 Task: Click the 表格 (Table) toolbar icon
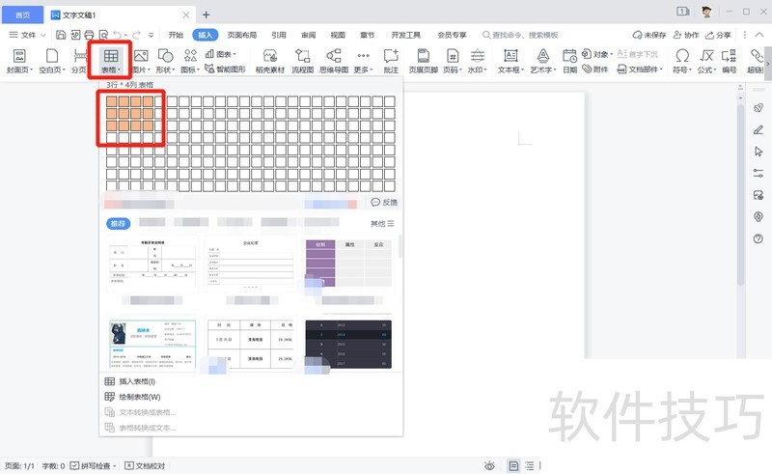click(111, 61)
